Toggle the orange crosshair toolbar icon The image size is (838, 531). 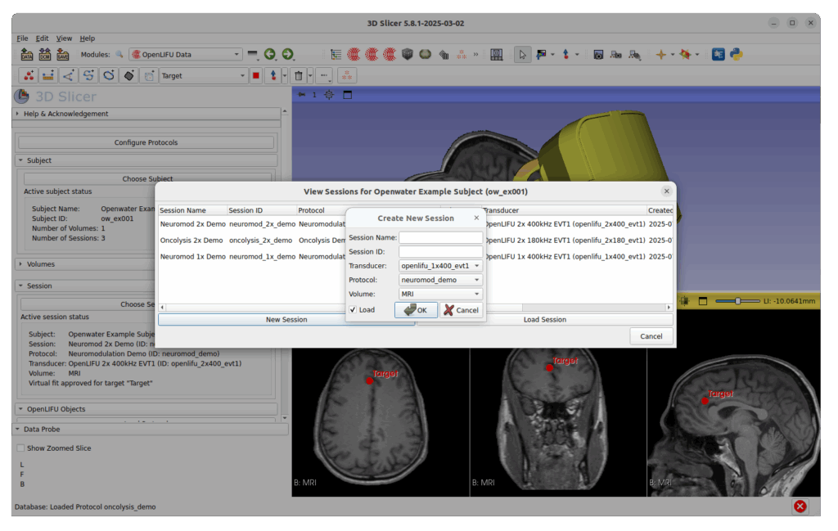click(661, 55)
